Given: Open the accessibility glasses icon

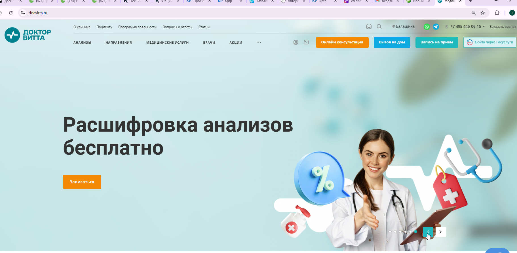Looking at the screenshot, I should (x=369, y=27).
